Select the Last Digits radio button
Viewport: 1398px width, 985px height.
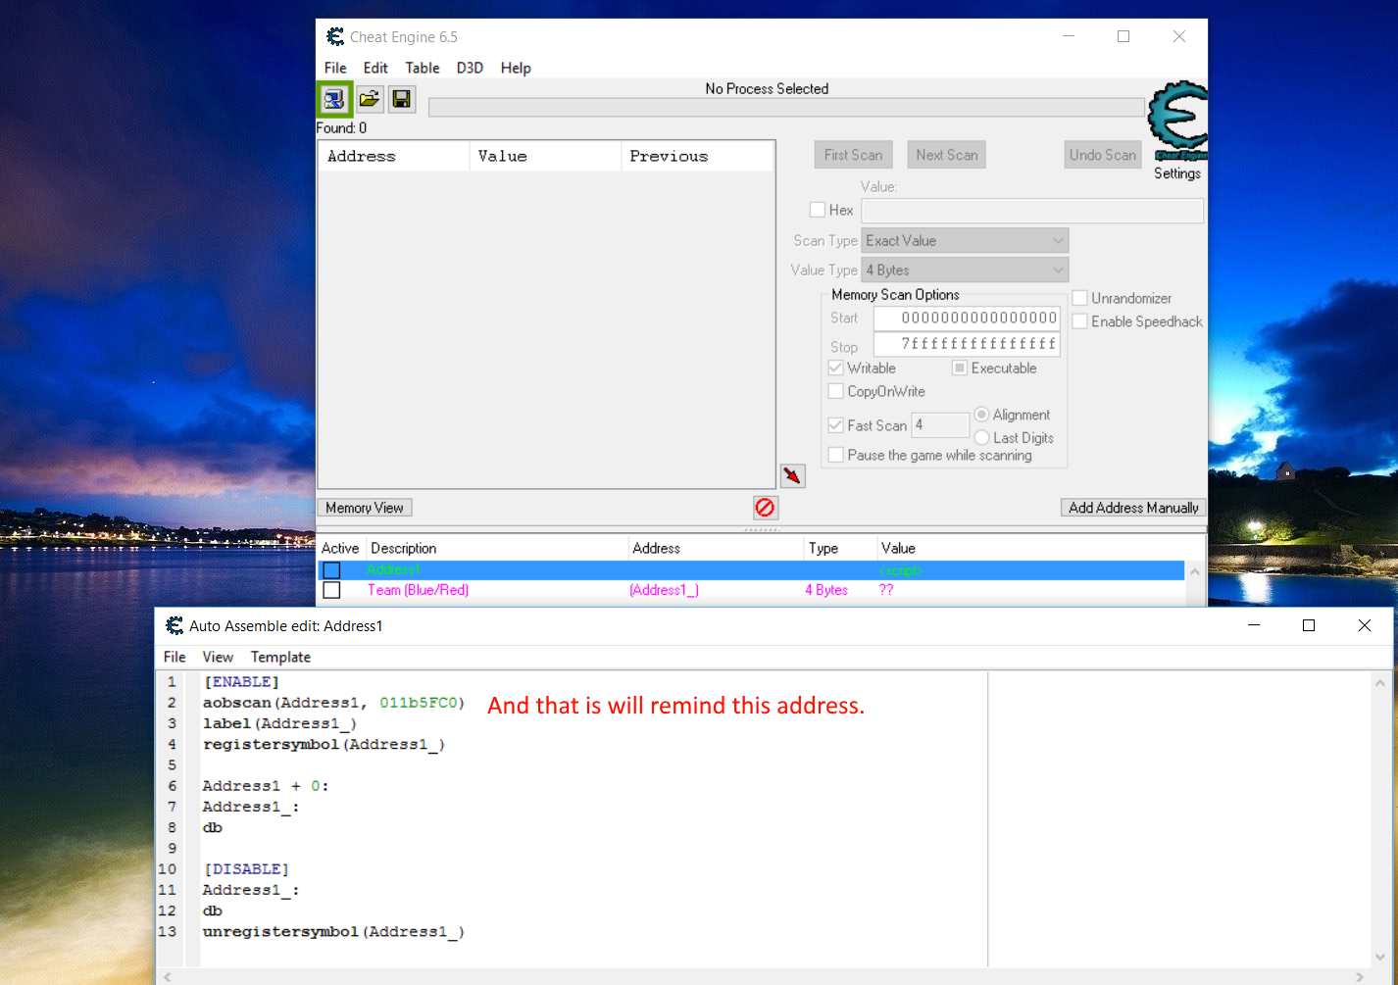[981, 438]
